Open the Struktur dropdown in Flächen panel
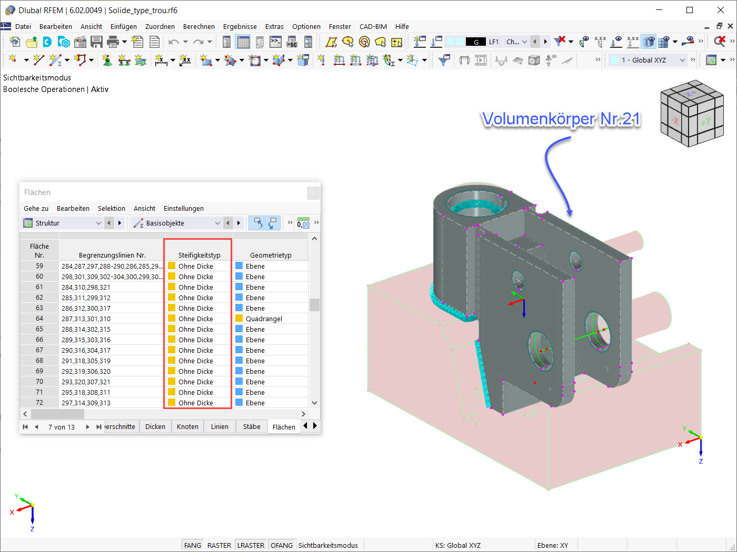Screen dimensions: 737x552 (62, 223)
